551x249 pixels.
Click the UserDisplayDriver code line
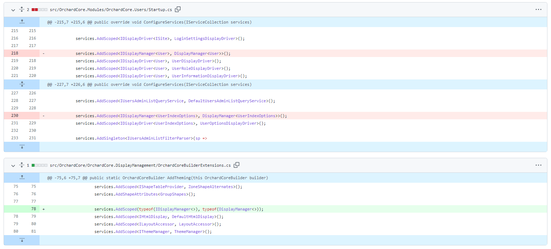pos(148,61)
